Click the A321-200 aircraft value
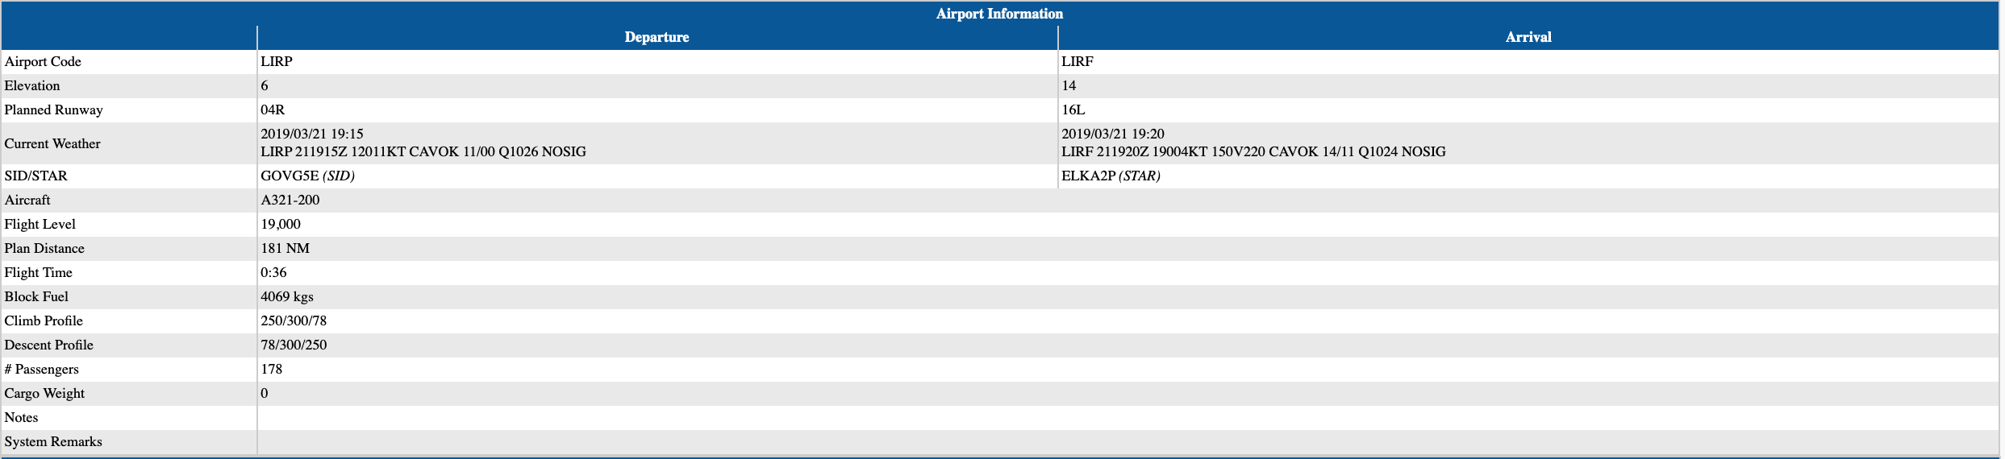This screenshot has height=459, width=2005. coord(290,200)
